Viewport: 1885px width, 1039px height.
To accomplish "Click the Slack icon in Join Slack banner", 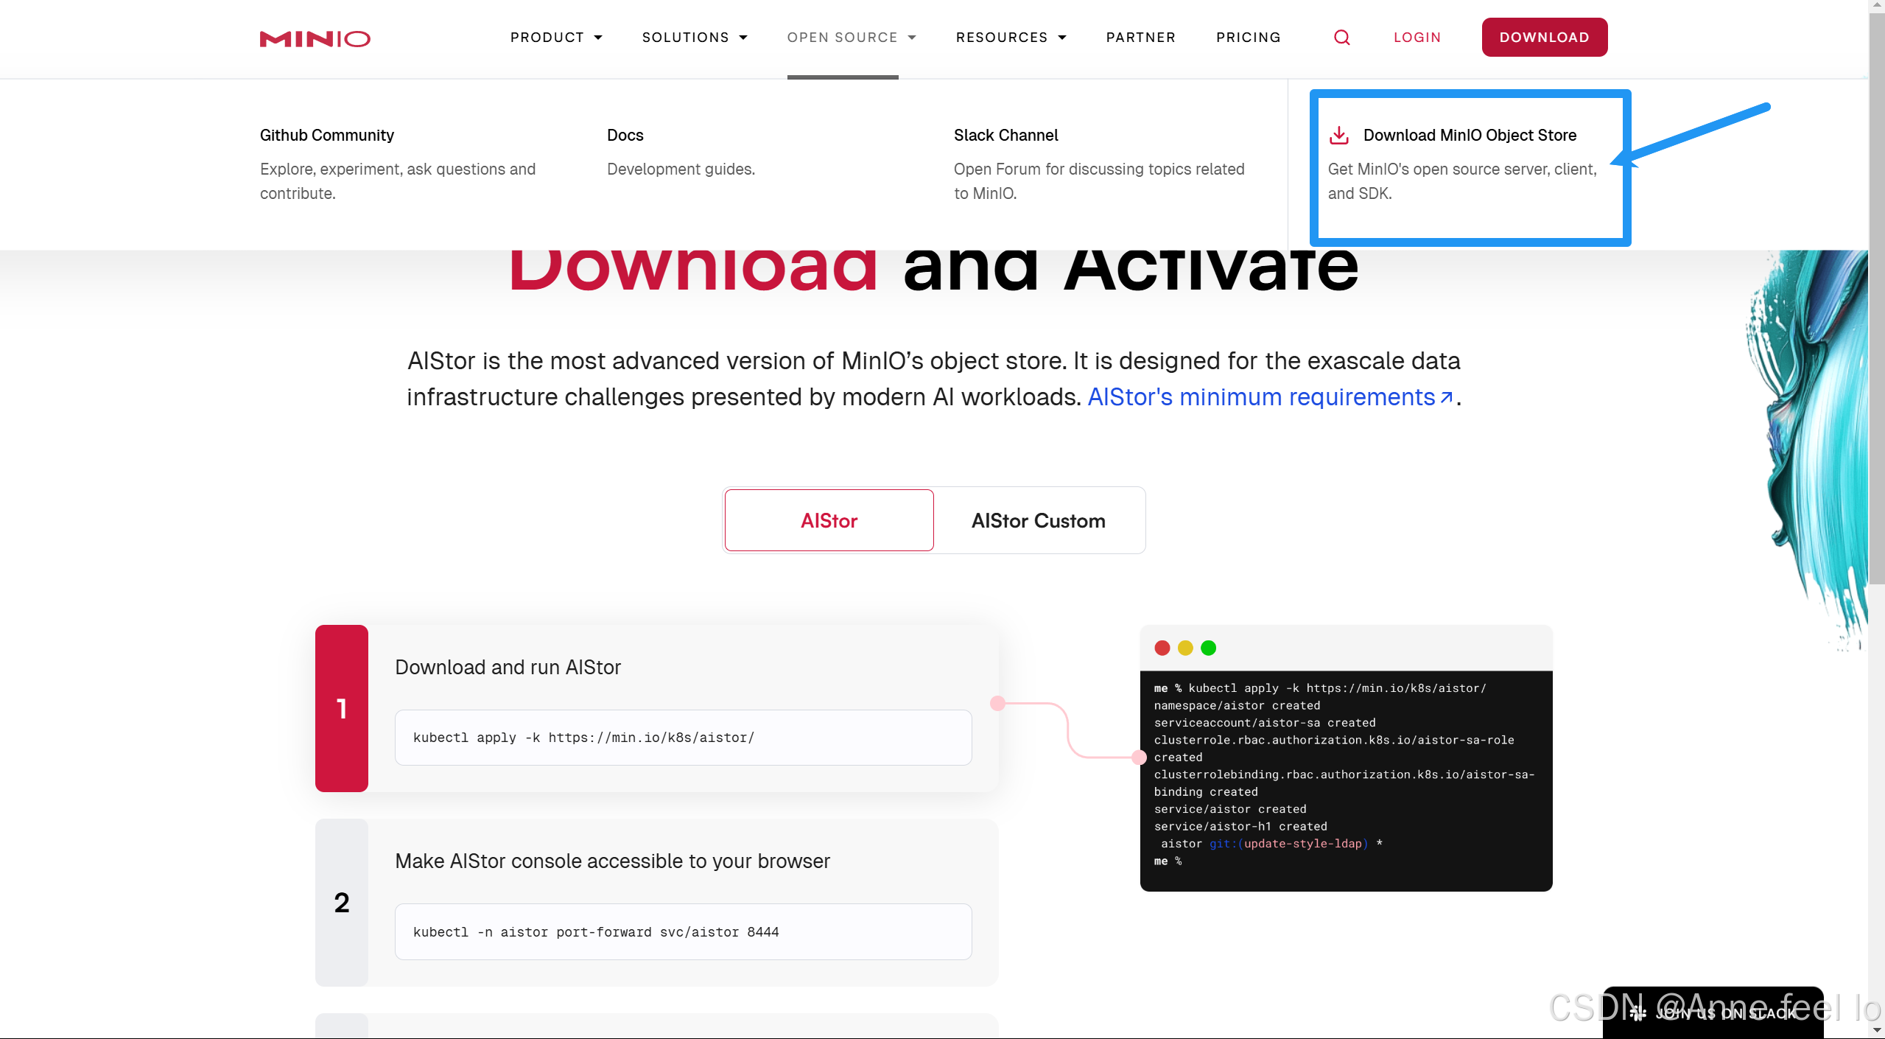I will (1637, 1013).
